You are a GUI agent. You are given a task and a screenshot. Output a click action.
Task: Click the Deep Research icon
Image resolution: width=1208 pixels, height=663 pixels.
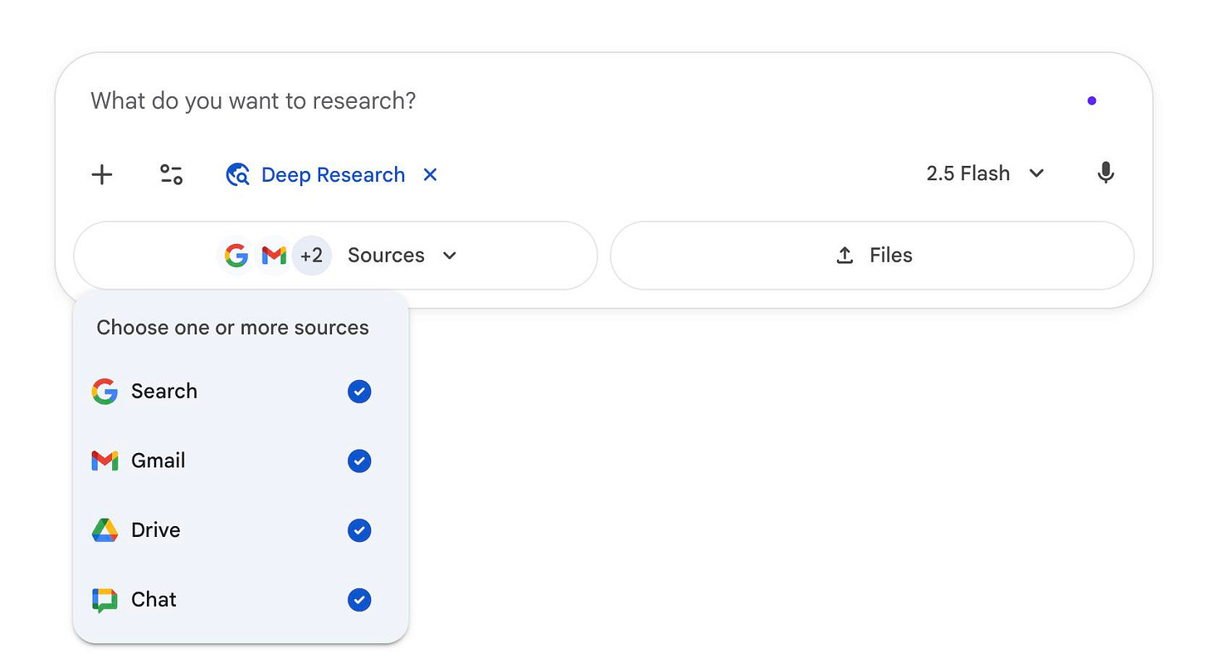pos(237,174)
